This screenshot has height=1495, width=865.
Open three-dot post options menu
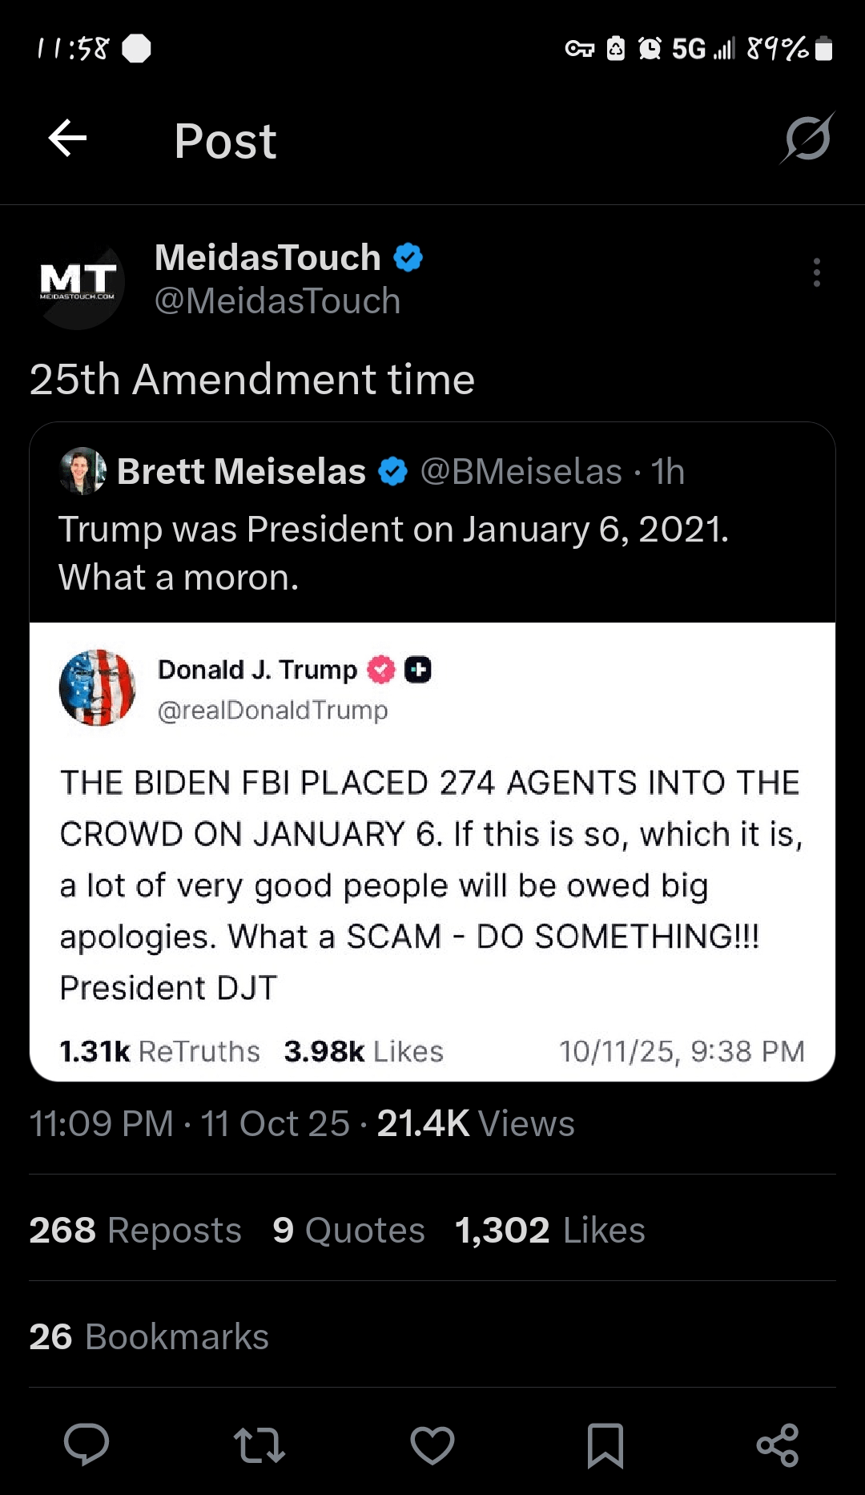816,272
